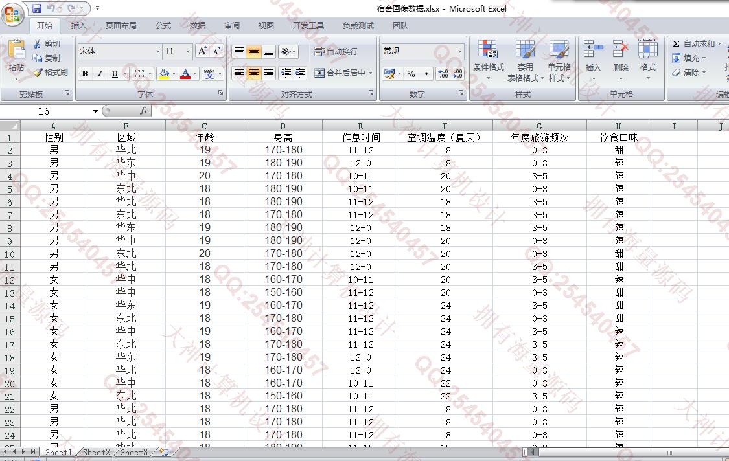Image resolution: width=729 pixels, height=461 pixels.
Task: Switch to the 视图 ribbon tab
Action: click(x=266, y=25)
